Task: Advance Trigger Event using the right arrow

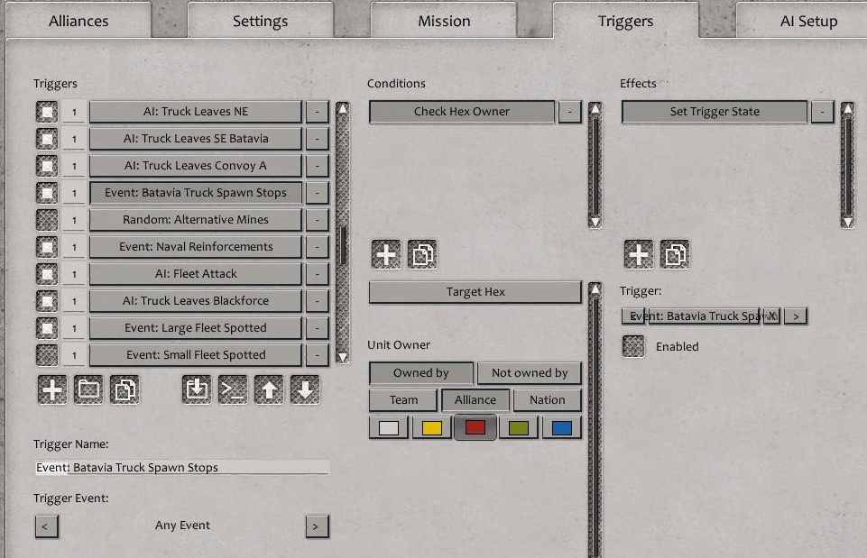Action: [x=317, y=526]
